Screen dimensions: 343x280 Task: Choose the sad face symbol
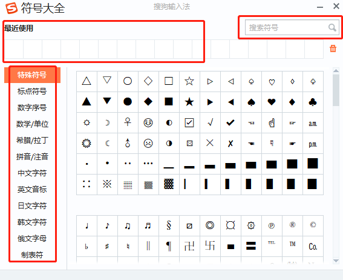[148, 143]
